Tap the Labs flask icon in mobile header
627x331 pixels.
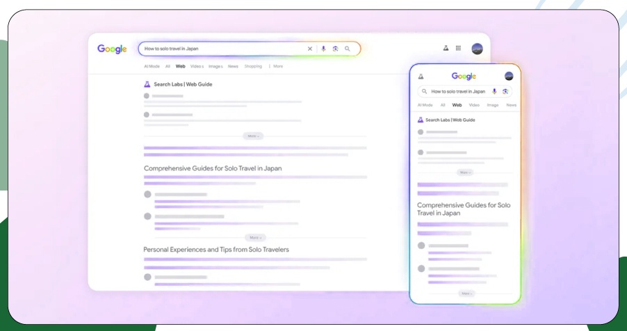(x=421, y=76)
